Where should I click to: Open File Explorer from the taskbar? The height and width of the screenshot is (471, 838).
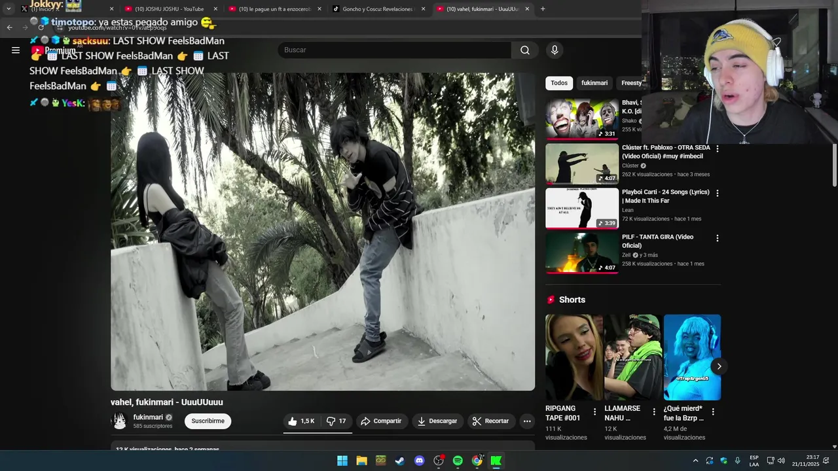tap(361, 461)
